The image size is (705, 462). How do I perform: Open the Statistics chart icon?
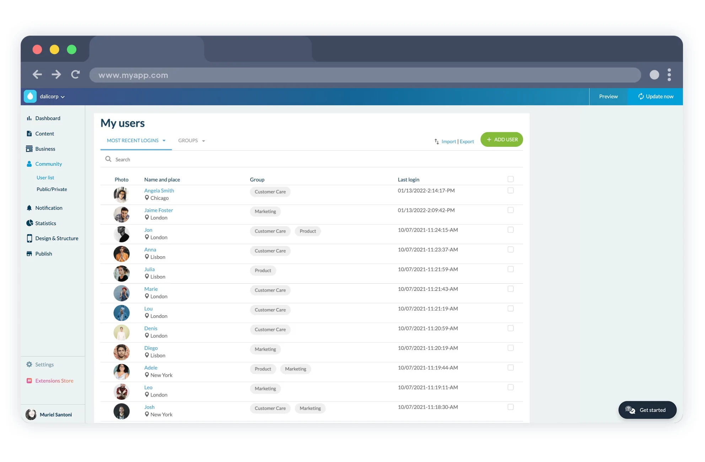[x=29, y=223]
